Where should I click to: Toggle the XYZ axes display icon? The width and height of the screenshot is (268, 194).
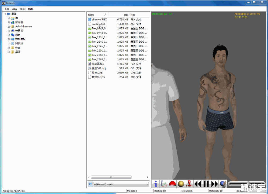pos(164,184)
